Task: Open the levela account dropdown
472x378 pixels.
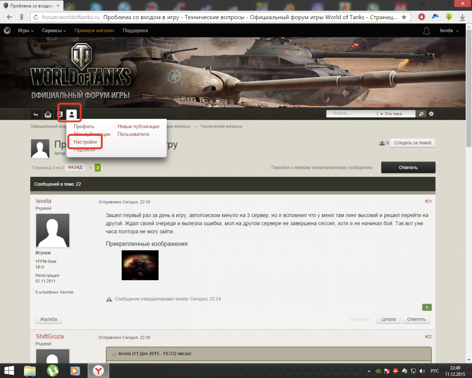Action: click(449, 31)
